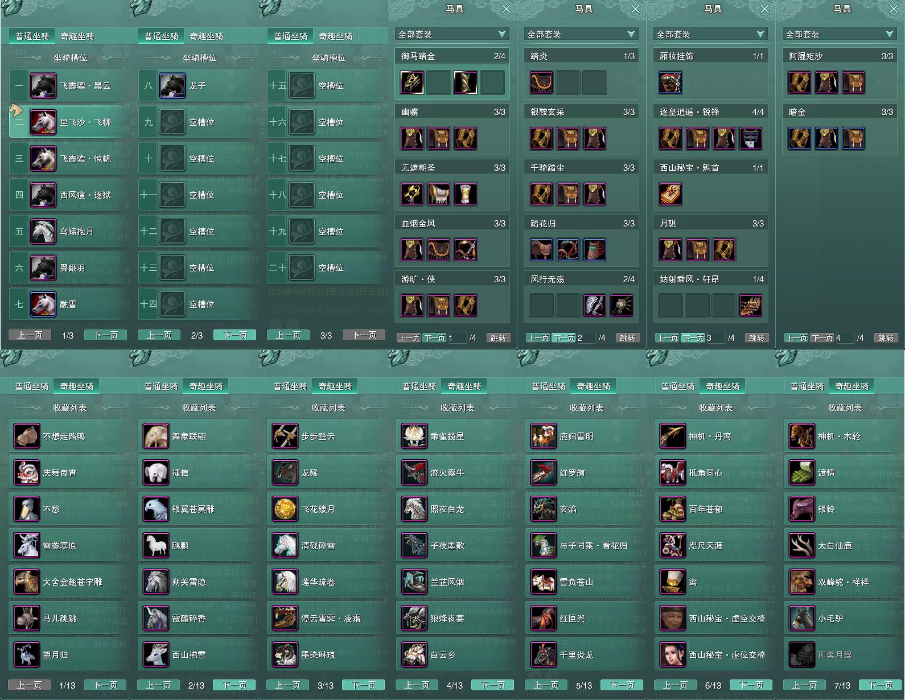Image resolution: width=905 pixels, height=700 pixels.
Task: Click 下一页 in the 1/3 mount panel
Action: pos(105,335)
